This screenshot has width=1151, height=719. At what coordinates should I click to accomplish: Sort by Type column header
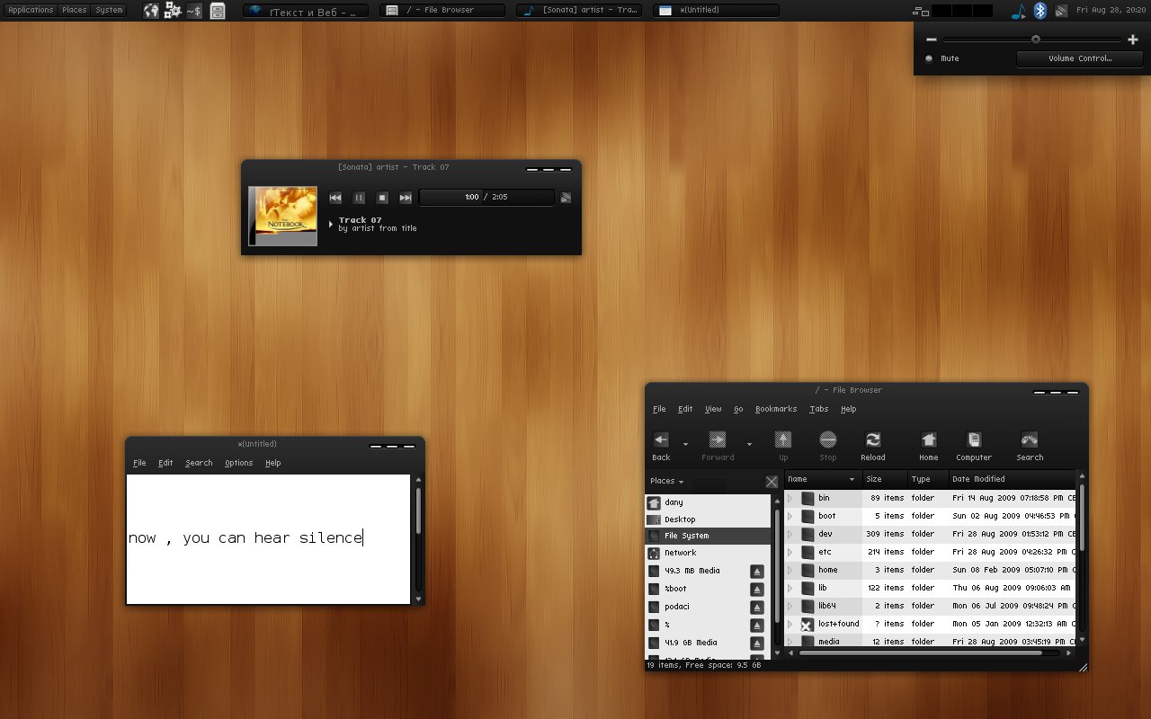[928, 479]
